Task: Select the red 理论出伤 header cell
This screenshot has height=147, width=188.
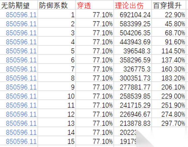Action: coord(132,5)
